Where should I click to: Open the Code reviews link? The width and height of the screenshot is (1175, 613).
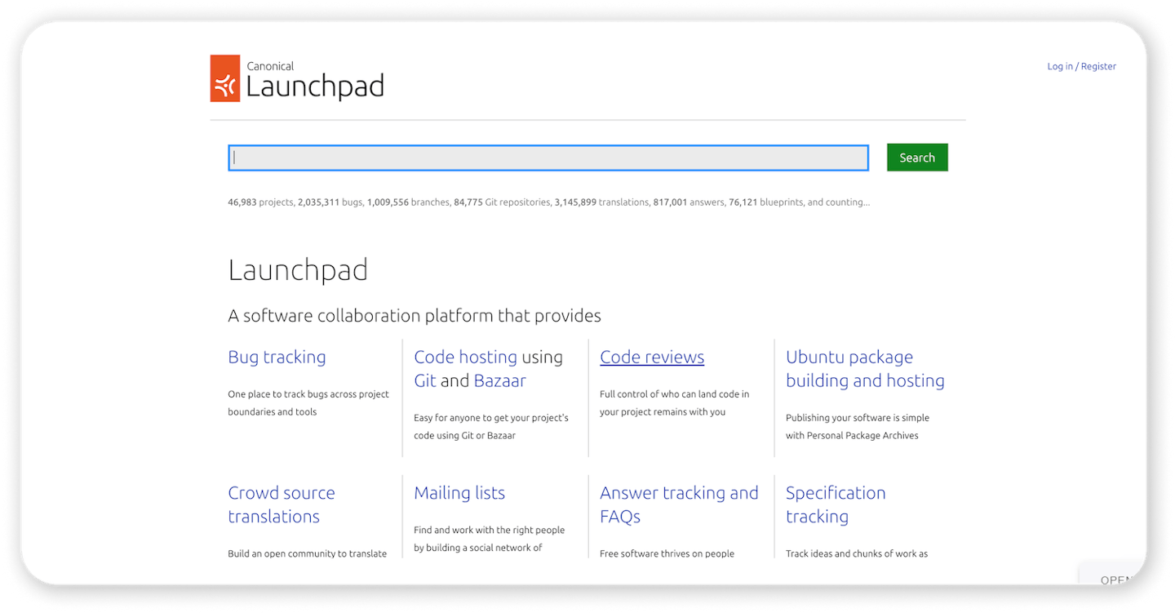pyautogui.click(x=652, y=357)
